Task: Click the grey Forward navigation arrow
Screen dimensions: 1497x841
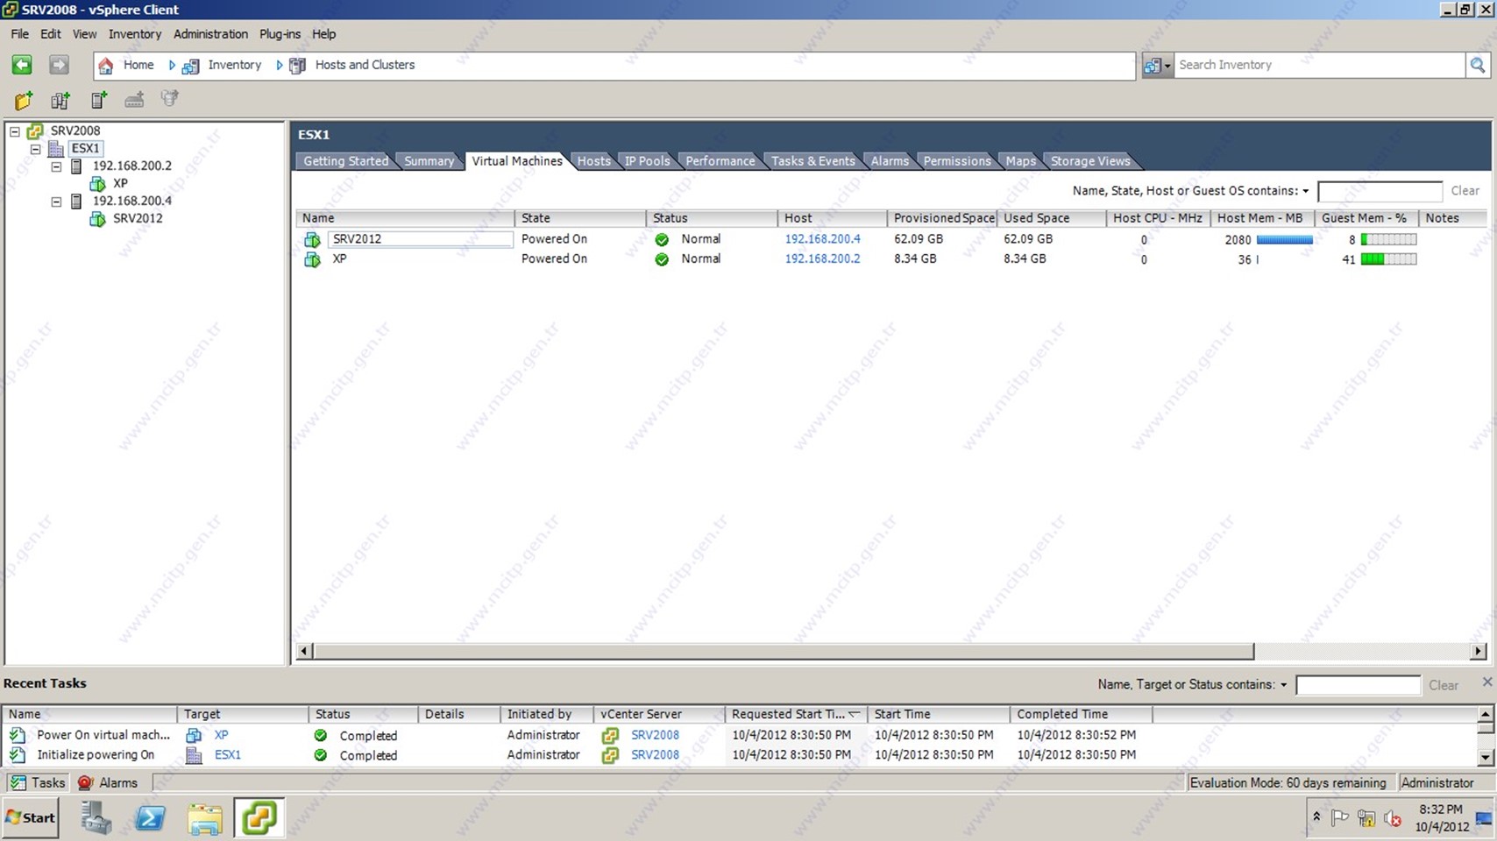Action: (59, 65)
